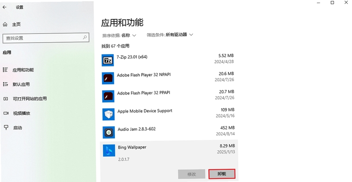The width and height of the screenshot is (352, 182).
Task: Maximize the Settings window
Action: coord(332,3)
